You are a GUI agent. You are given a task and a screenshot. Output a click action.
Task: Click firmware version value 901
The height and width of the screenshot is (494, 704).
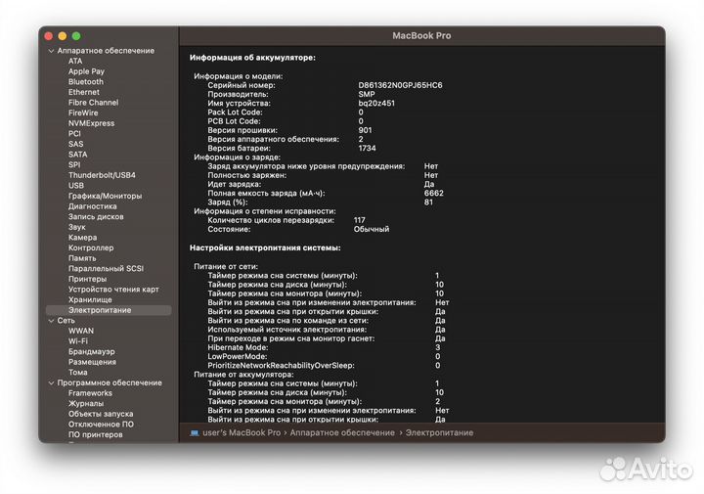tap(365, 130)
